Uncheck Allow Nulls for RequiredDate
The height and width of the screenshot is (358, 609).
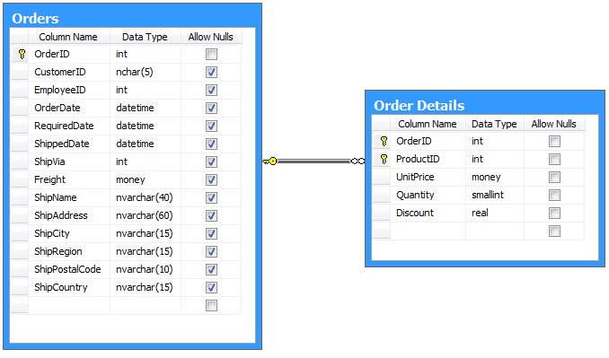coord(211,126)
